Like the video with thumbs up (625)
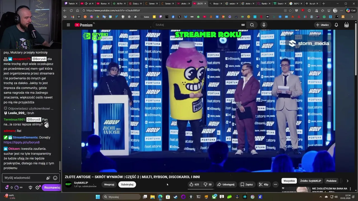 tap(194, 185)
